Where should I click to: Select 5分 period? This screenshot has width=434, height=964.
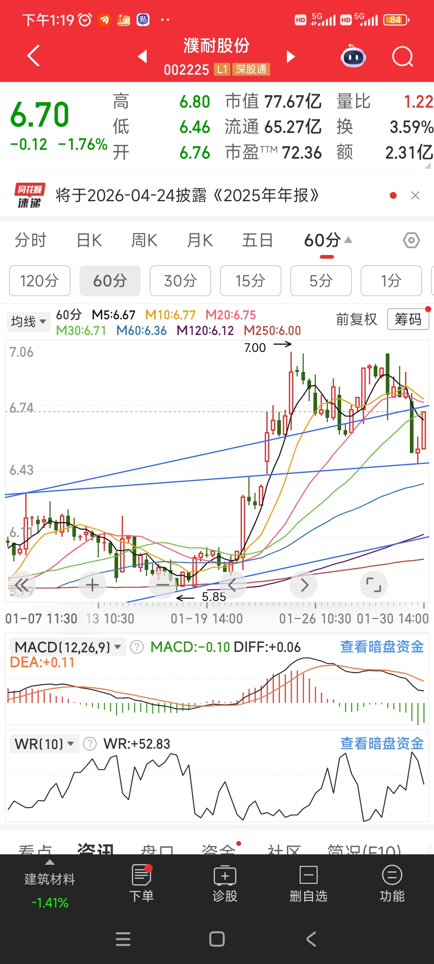tap(321, 281)
